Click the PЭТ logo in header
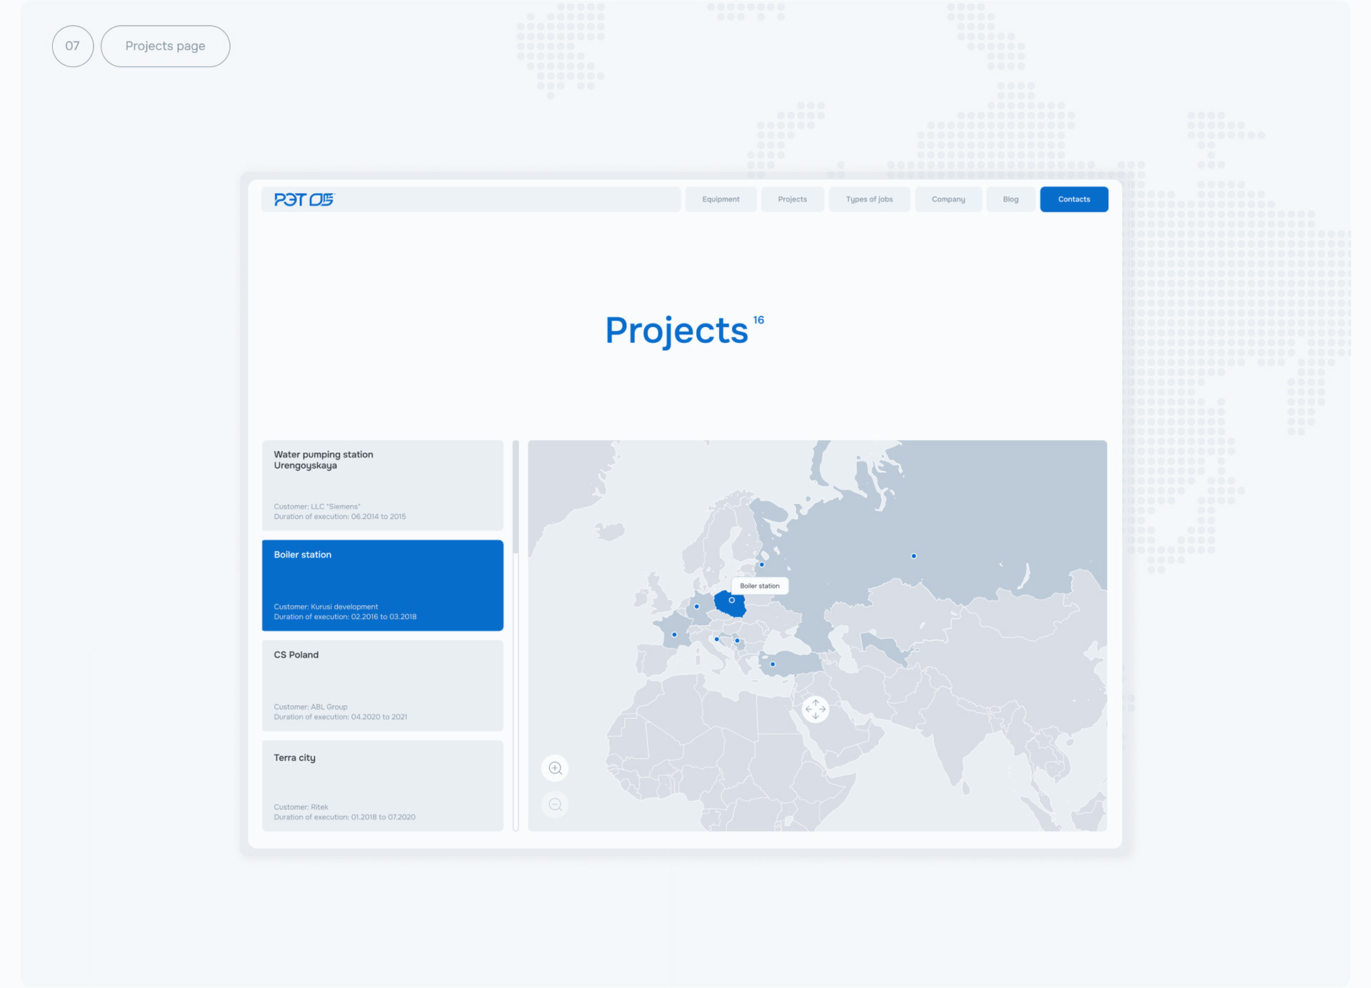 coord(304,199)
